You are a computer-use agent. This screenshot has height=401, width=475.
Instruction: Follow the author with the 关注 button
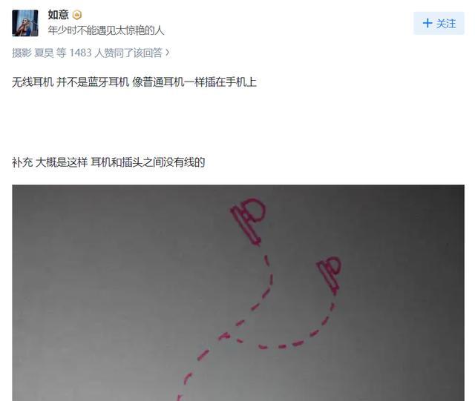(439, 23)
